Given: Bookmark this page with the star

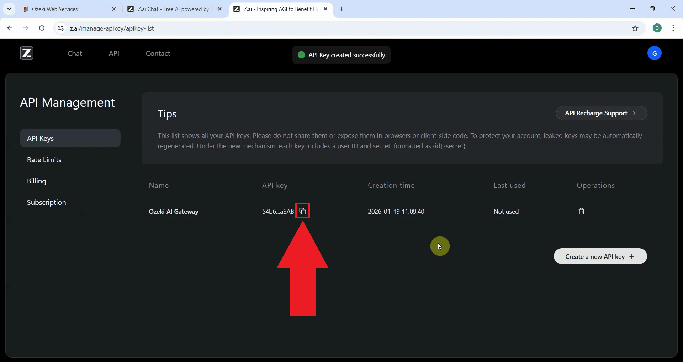Looking at the screenshot, I should pos(635,28).
